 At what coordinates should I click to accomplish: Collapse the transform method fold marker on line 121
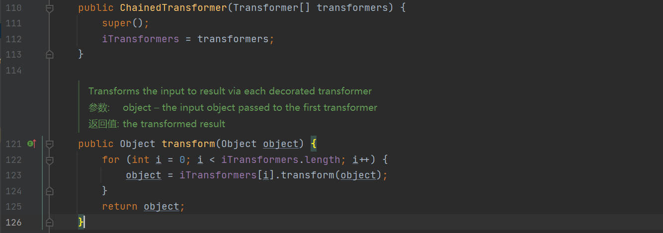click(x=49, y=144)
